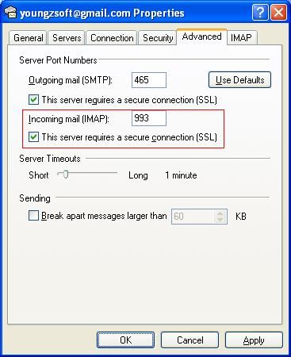Click the Outgoing mail SMTP port field
Image resolution: width=291 pixels, height=357 pixels.
pos(149,80)
